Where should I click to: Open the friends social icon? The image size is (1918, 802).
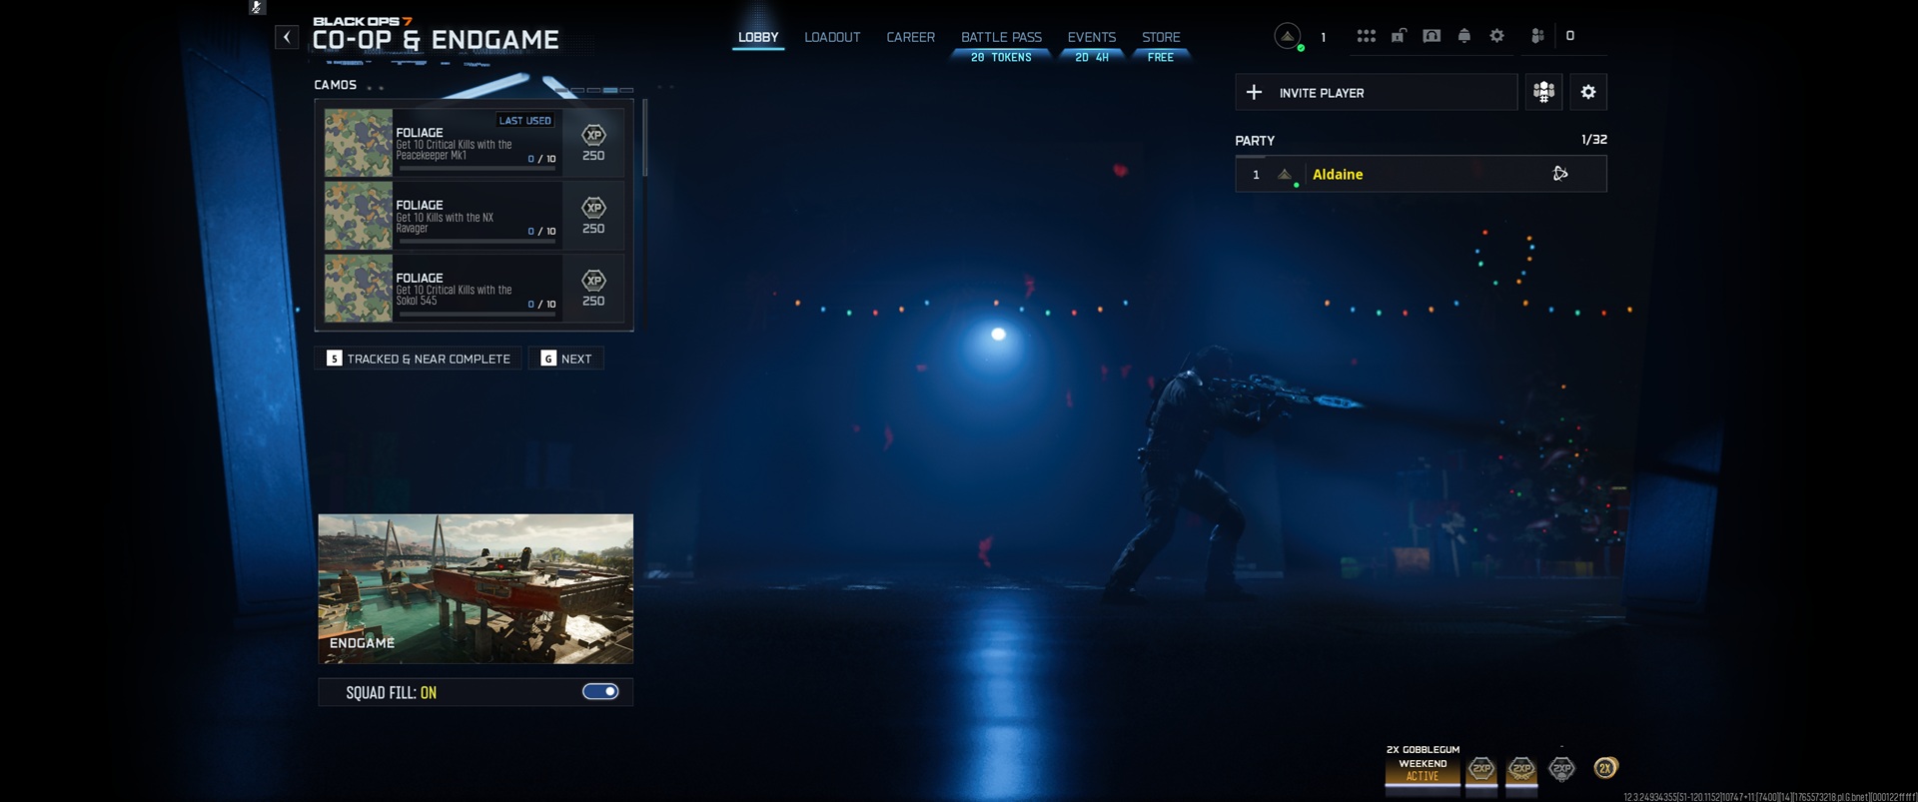click(x=1537, y=36)
